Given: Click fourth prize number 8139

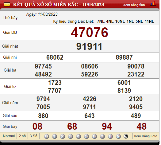Looking at the screenshot, I should click(x=124, y=91).
